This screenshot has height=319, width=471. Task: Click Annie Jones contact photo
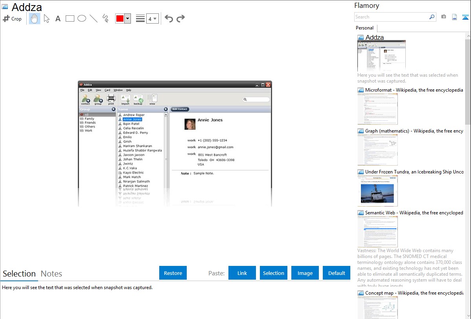(x=190, y=124)
